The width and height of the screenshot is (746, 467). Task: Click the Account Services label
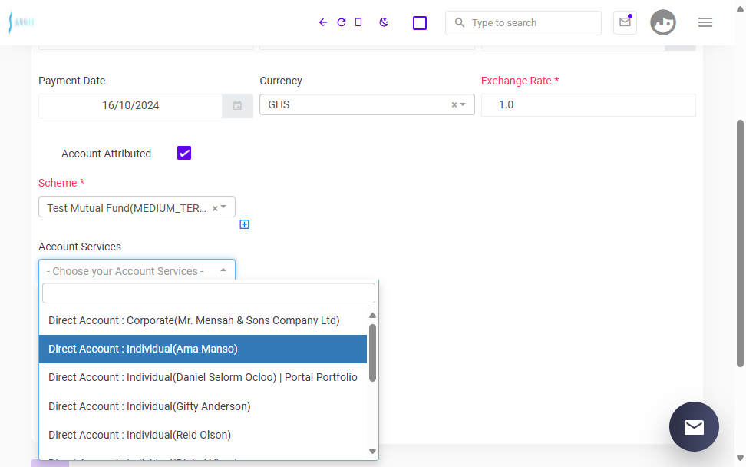(x=80, y=247)
